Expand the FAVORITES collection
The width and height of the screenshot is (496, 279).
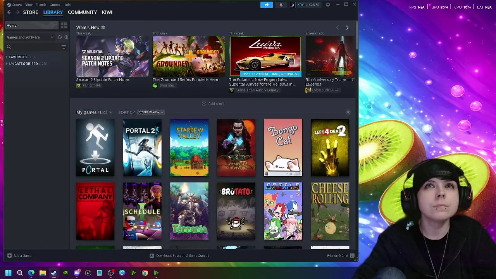20,57
